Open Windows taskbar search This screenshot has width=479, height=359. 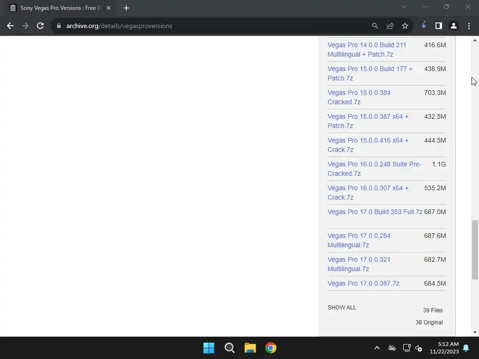[x=229, y=348]
